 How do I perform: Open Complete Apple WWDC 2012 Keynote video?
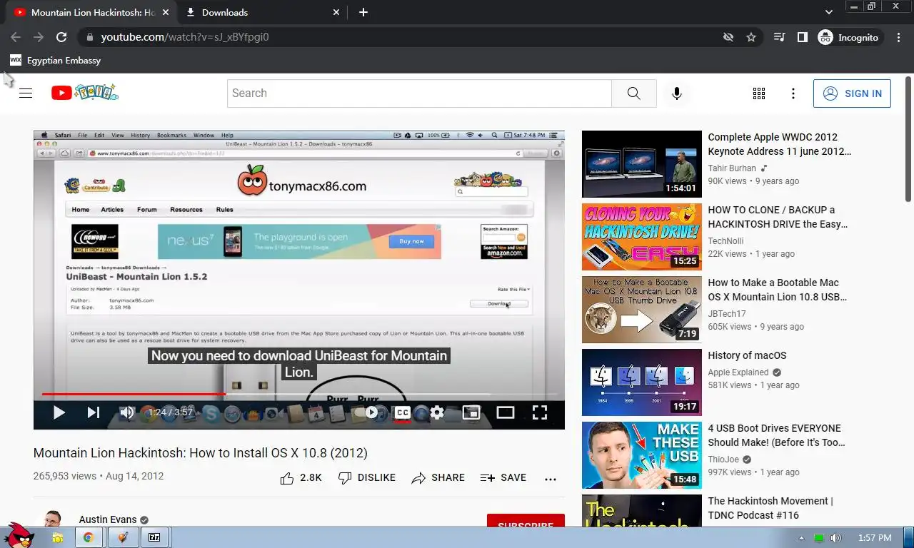[780, 144]
